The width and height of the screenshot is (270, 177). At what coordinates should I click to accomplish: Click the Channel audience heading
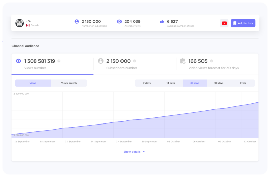tap(26, 46)
